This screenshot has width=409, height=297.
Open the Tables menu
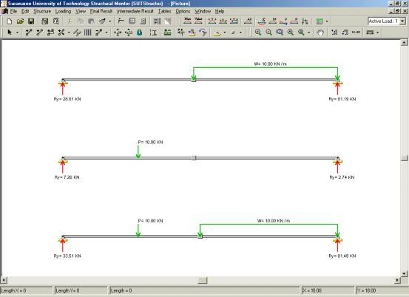[x=165, y=11]
